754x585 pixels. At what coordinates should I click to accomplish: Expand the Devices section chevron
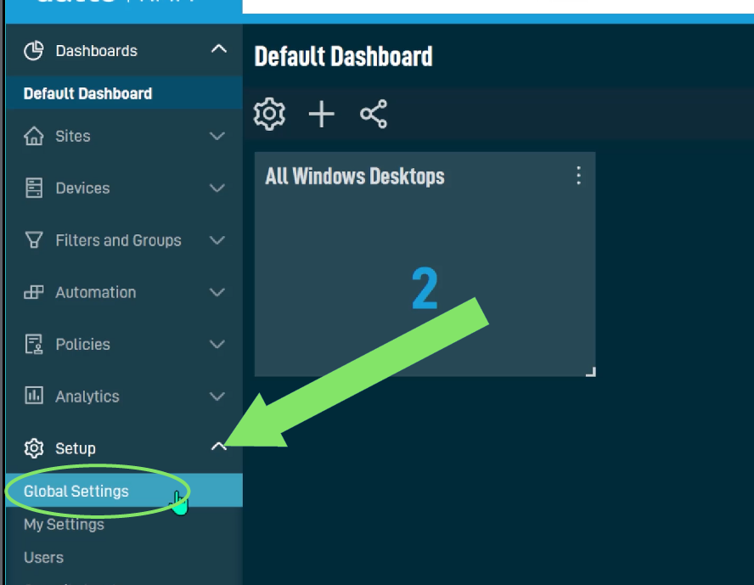pyautogui.click(x=217, y=188)
